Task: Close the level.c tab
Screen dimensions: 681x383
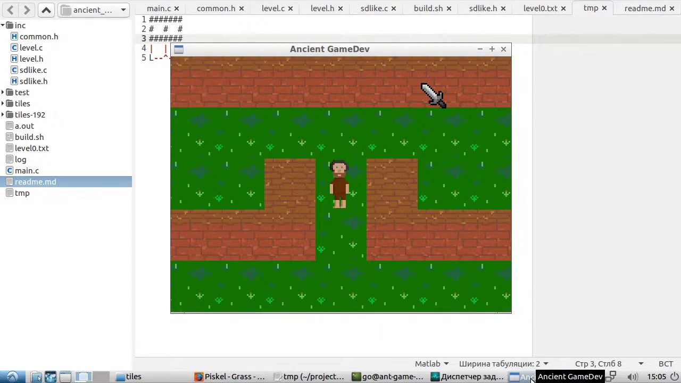Action: 290,9
